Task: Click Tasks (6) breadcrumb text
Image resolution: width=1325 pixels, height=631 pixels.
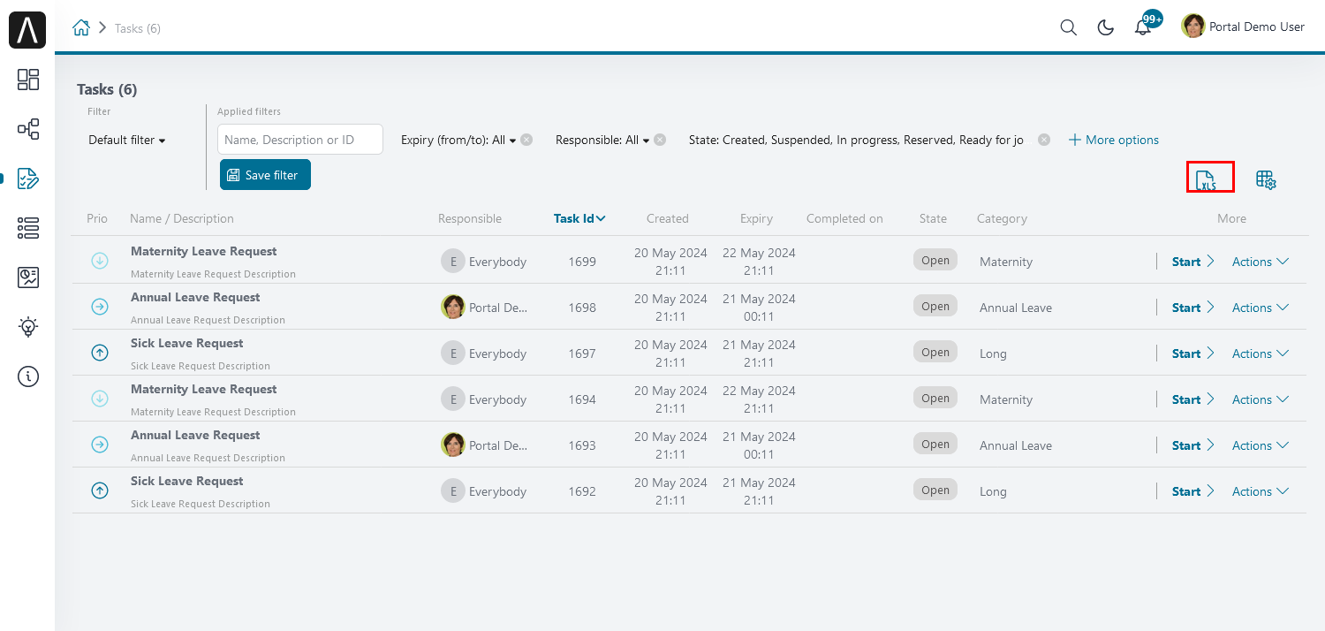Action: pyautogui.click(x=138, y=28)
